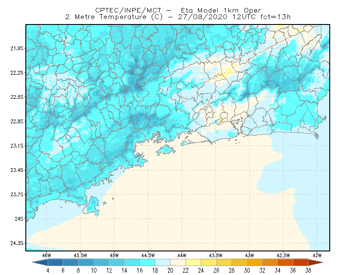Click the 24S latitude label
Viewport: 356px width, 275px height.
pyautogui.click(x=19, y=219)
